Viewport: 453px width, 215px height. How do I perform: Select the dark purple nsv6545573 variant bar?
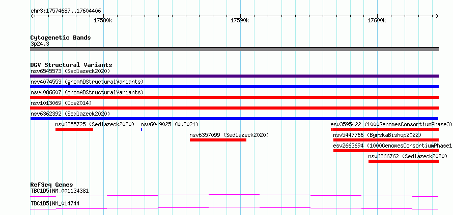click(234, 76)
